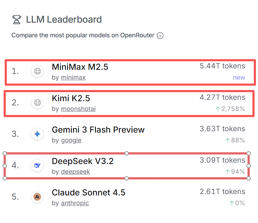The width and height of the screenshot is (258, 223).
Task: Open the deepseek author link
Action: click(x=76, y=172)
